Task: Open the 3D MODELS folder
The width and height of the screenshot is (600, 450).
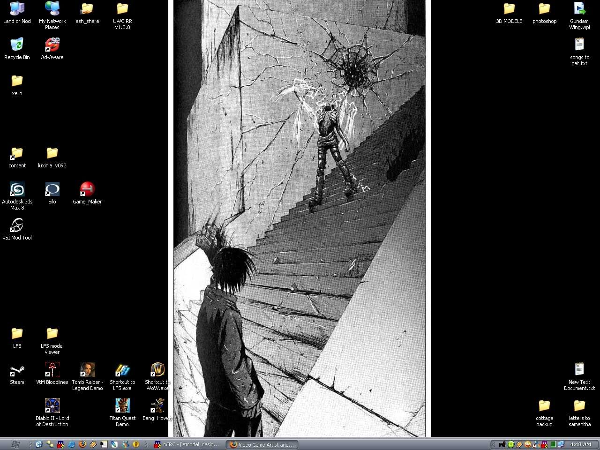Action: click(x=509, y=13)
